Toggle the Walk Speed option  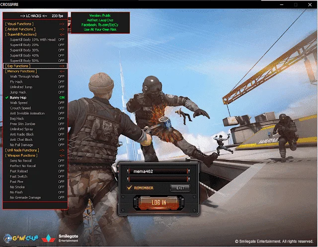pyautogui.click(x=35, y=103)
